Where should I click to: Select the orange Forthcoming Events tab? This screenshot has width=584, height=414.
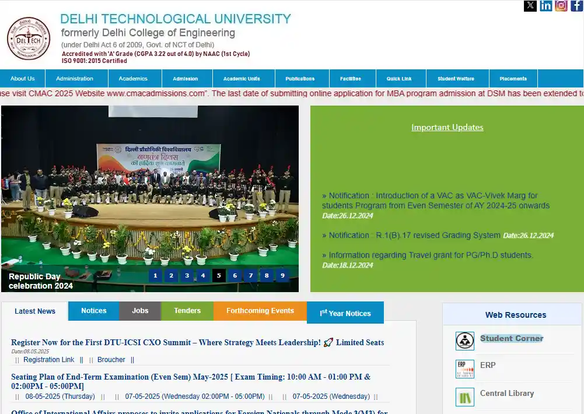pyautogui.click(x=260, y=311)
